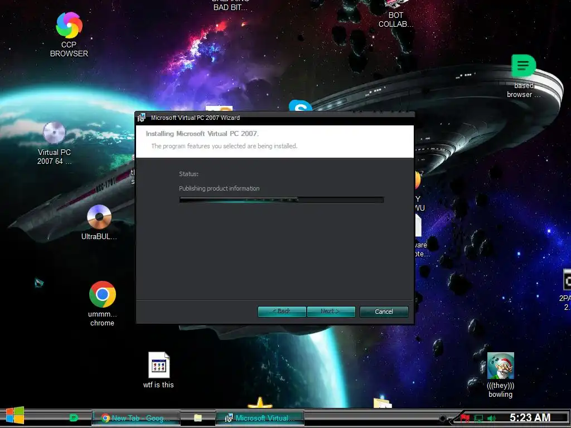Open the UltraBUL... disc desktop icon

tap(99, 222)
